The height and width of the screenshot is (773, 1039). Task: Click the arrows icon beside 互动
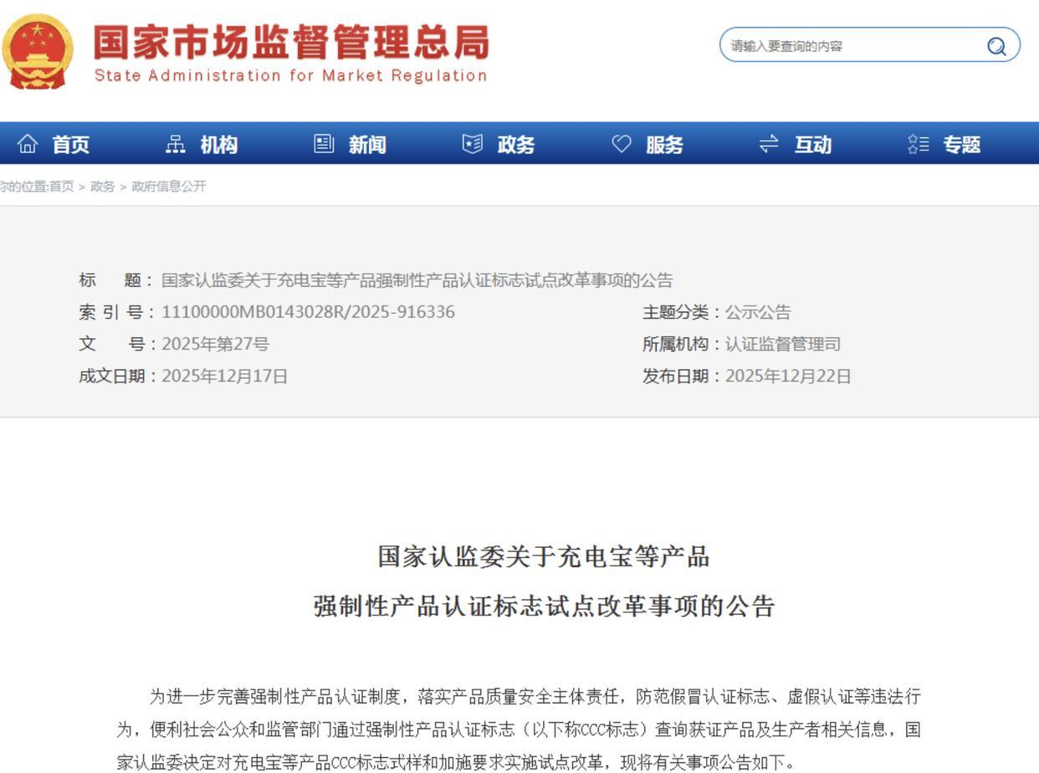769,144
